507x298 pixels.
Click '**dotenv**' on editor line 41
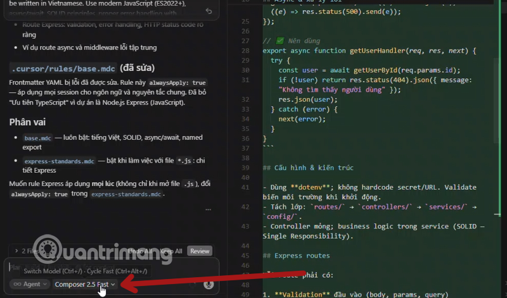[310, 187]
